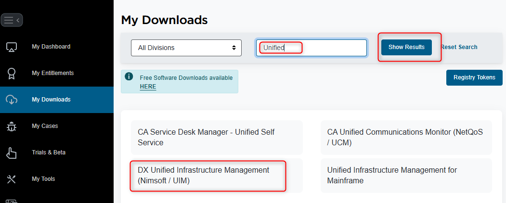
Task: Open the All Divisions dropdown
Action: pos(186,48)
